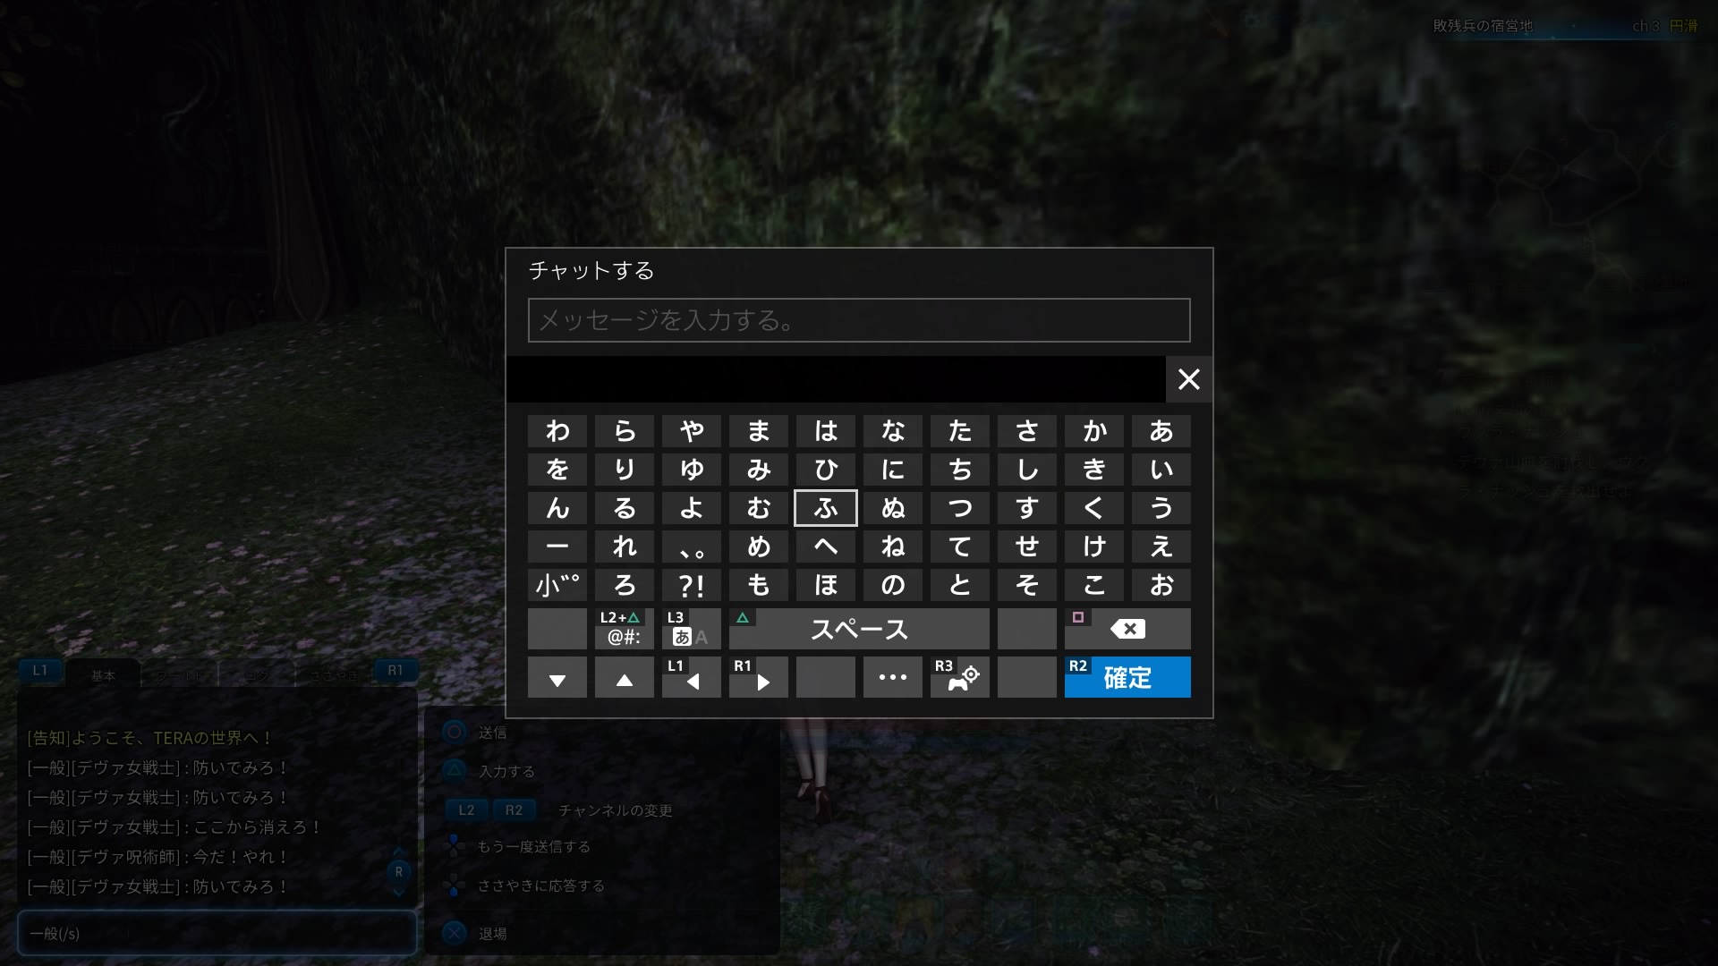Viewport: 1718px width, 966px height.
Task: Click the down arrow key
Action: tap(557, 677)
